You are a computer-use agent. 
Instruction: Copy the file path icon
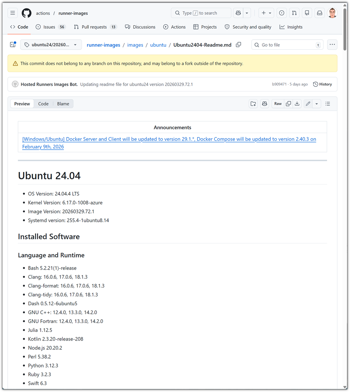[x=238, y=44]
